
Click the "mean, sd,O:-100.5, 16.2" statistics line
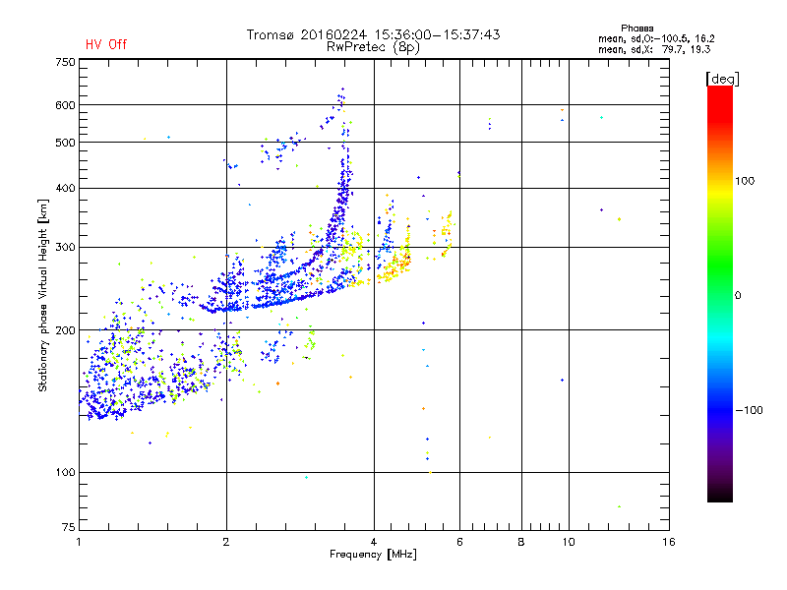click(656, 38)
